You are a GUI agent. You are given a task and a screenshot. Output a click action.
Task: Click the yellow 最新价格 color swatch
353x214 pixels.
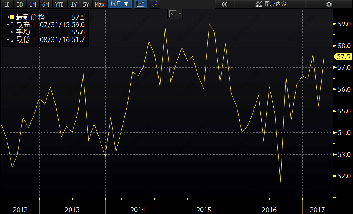click(12, 17)
